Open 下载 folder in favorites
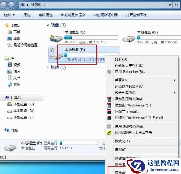 click(14, 32)
